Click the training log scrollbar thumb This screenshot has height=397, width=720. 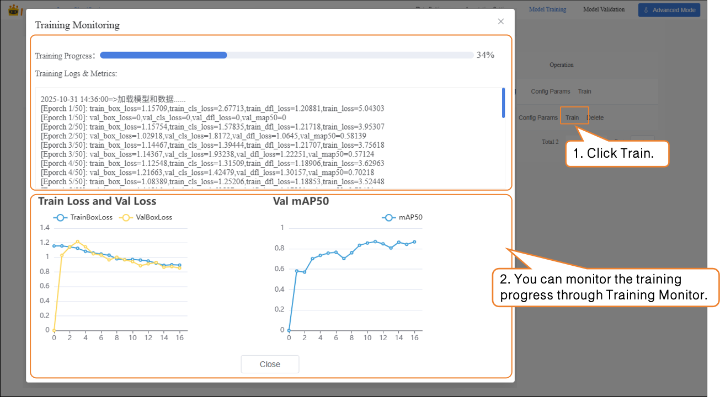pyautogui.click(x=503, y=103)
